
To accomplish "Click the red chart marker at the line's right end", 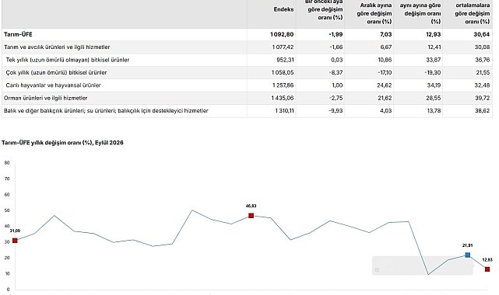I will click(487, 269).
